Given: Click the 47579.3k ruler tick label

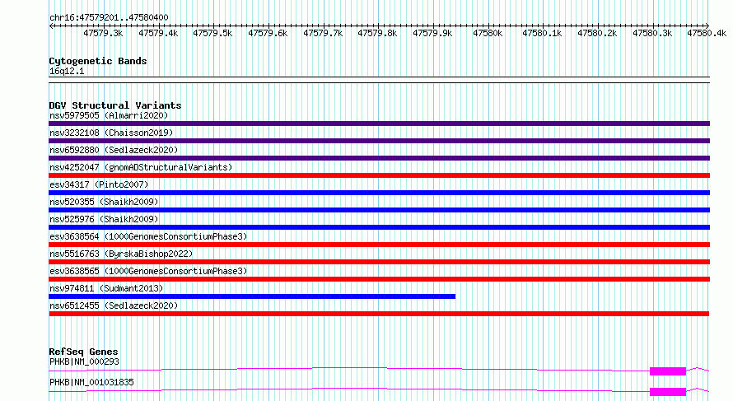Looking at the screenshot, I should click(x=103, y=33).
